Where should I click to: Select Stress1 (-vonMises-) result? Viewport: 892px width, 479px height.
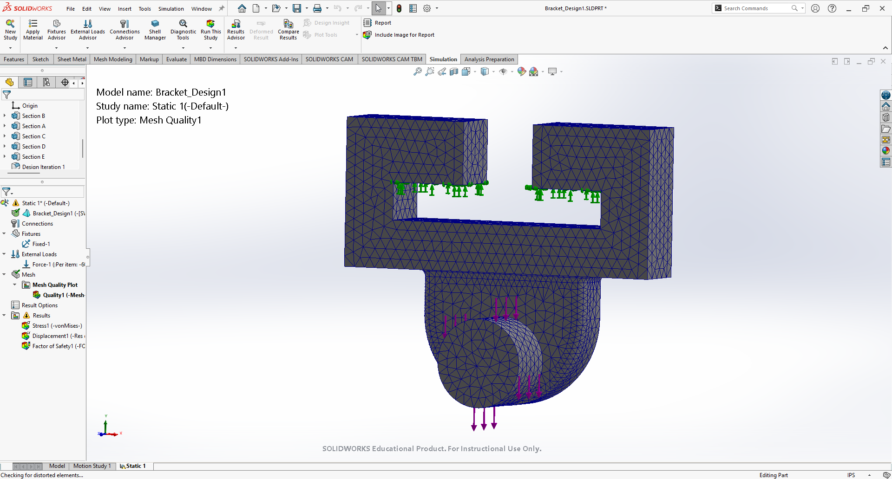pyautogui.click(x=52, y=326)
